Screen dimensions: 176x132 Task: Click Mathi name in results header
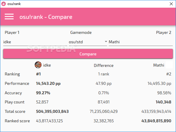point(159,65)
